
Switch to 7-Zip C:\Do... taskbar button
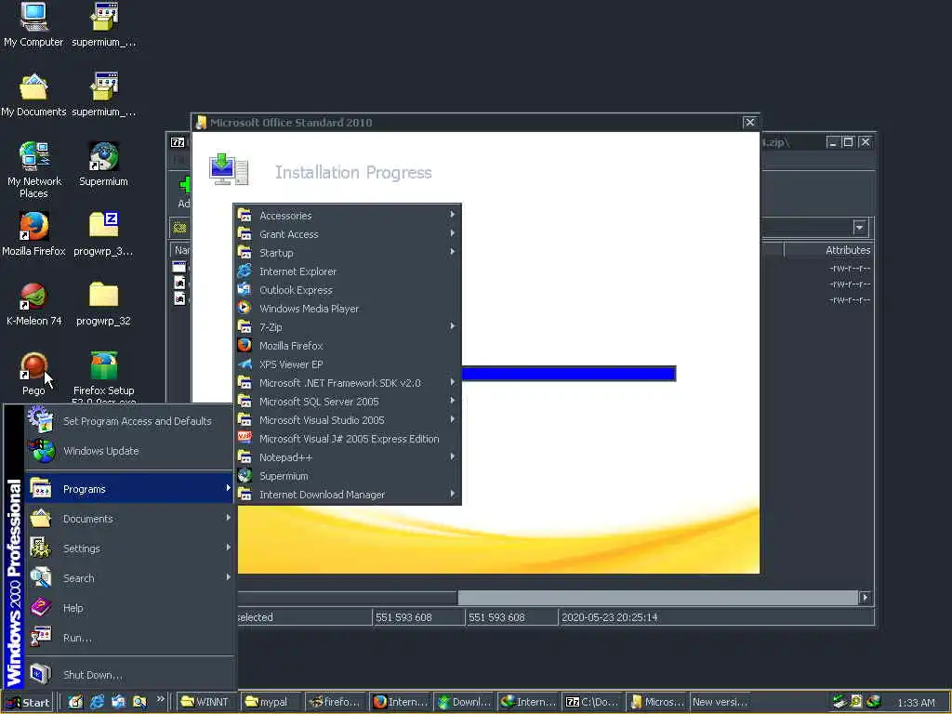click(592, 702)
